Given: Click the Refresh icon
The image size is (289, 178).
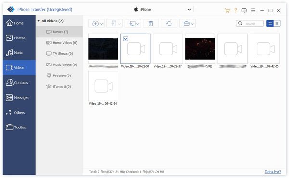Looking at the screenshot, I should [x=169, y=24].
